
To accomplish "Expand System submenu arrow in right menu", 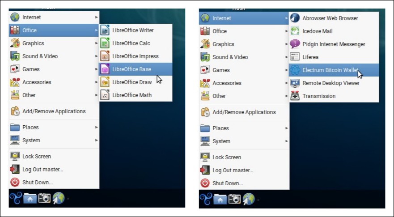I will 287,141.
